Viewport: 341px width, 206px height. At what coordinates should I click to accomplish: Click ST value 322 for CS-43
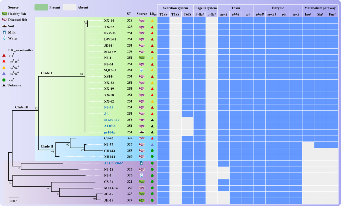[x=130, y=138]
